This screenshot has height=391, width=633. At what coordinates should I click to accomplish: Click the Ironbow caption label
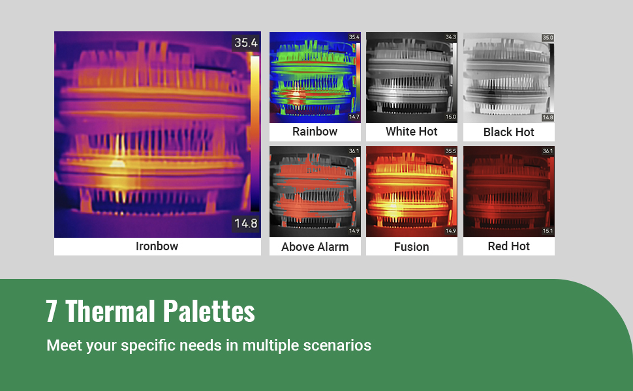(x=157, y=246)
